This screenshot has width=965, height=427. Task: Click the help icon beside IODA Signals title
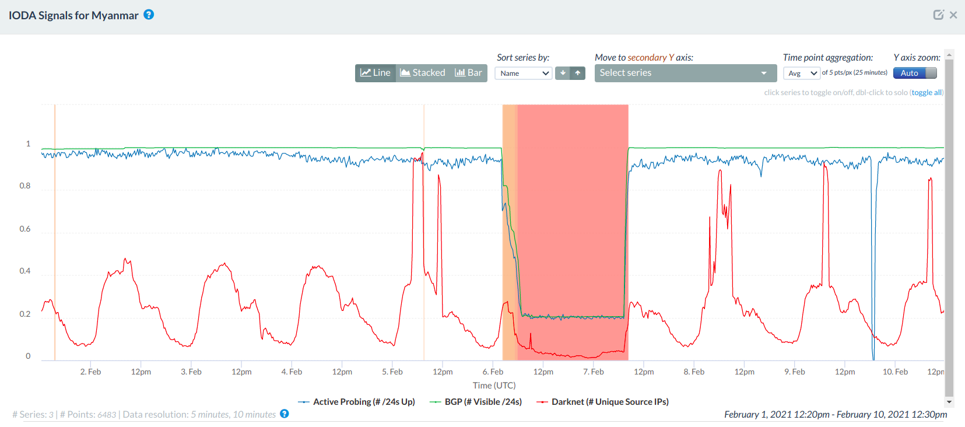coord(149,15)
